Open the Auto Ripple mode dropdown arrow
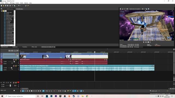Image resolution: width=175 pixels, height=98 pixels. coord(79,91)
